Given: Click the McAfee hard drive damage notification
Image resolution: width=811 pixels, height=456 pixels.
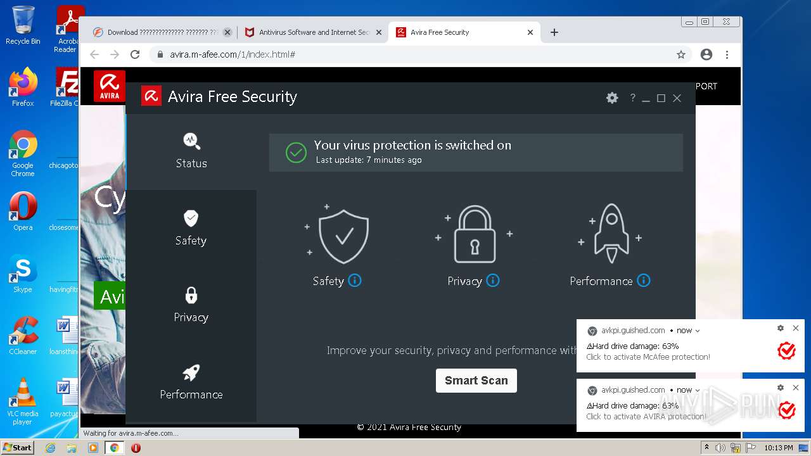Looking at the screenshot, I should (691, 346).
